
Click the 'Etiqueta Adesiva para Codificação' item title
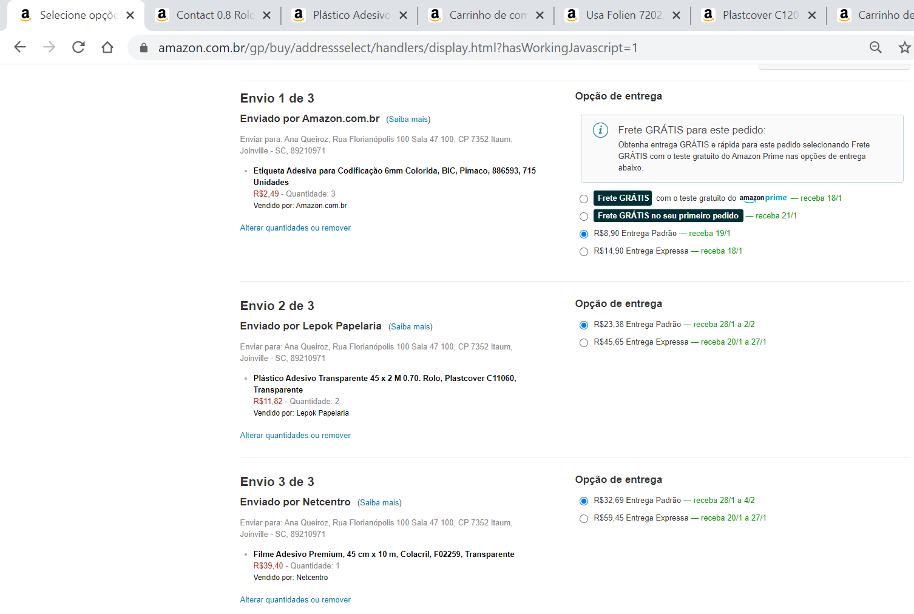pyautogui.click(x=394, y=177)
